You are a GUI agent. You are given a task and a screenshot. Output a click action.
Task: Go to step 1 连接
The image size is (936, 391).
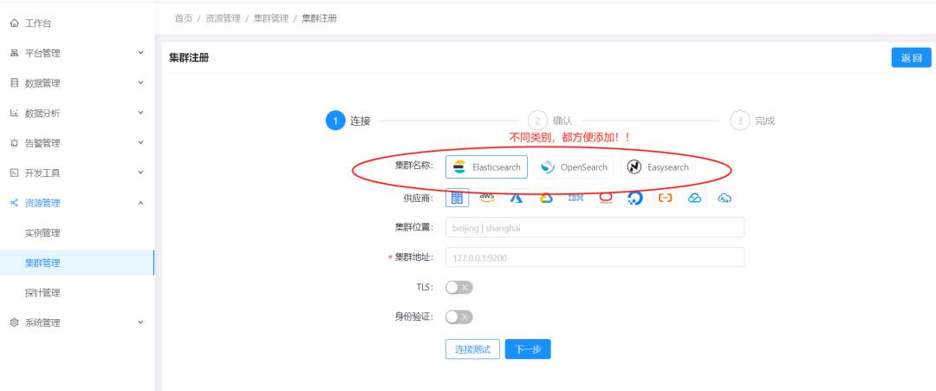click(x=348, y=121)
